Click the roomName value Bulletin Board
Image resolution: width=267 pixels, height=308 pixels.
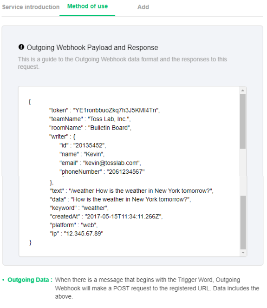[x=109, y=128]
